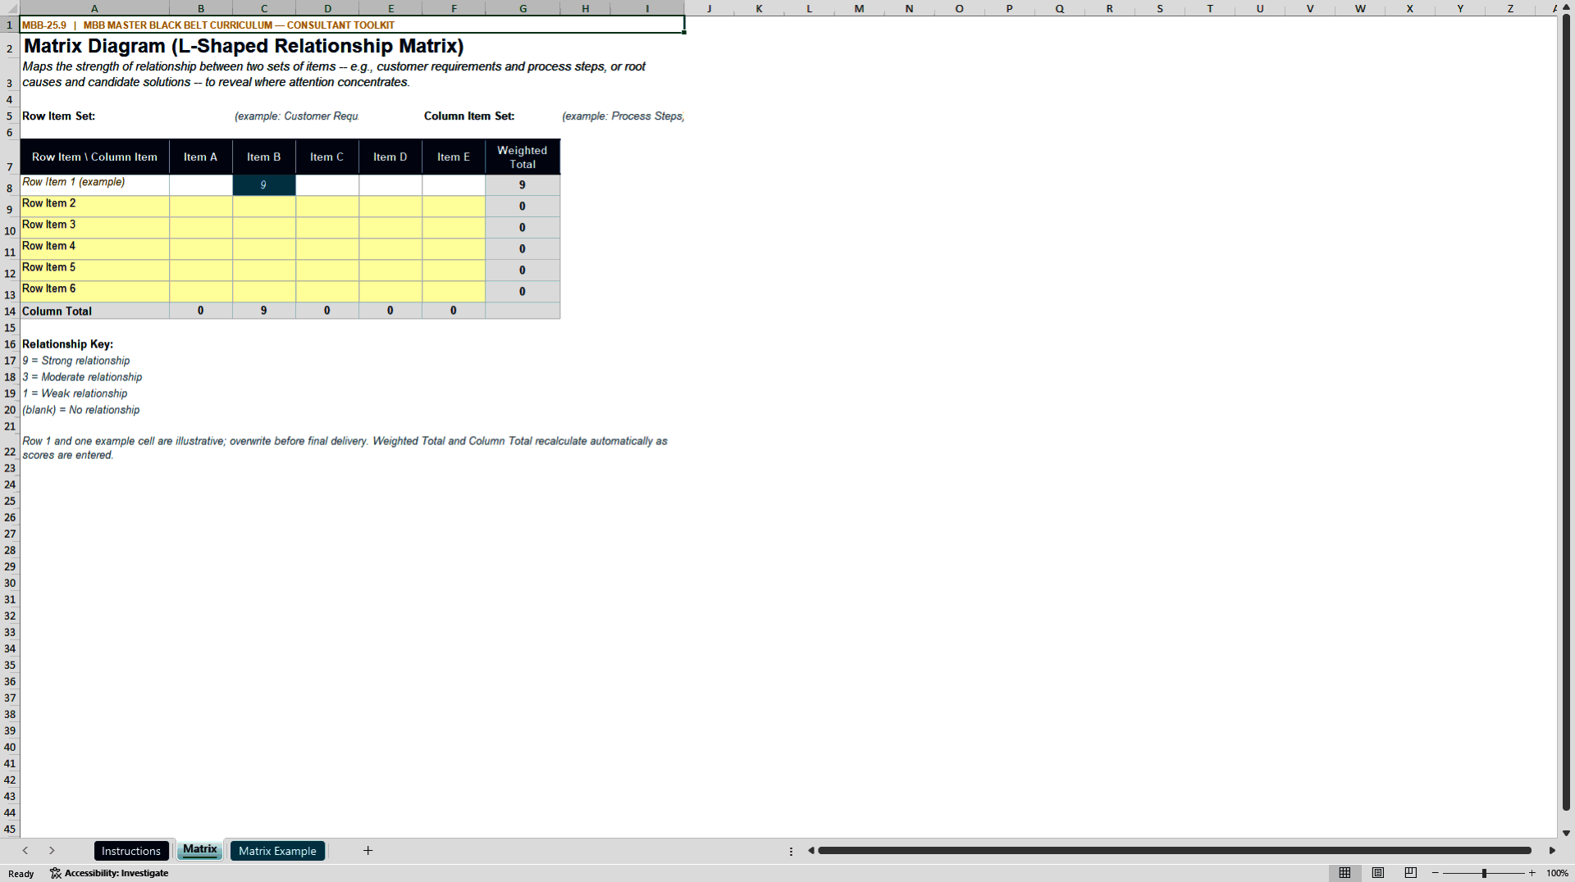Click the MBB-25.9 header cell
The image size is (1575, 882).
pyautogui.click(x=352, y=25)
